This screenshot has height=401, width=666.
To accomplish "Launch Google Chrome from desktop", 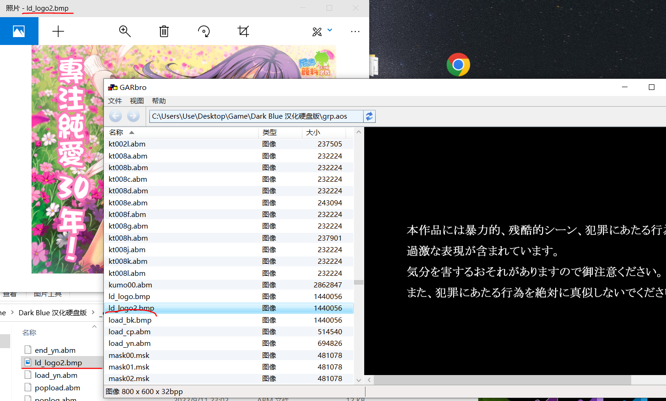I will [458, 65].
